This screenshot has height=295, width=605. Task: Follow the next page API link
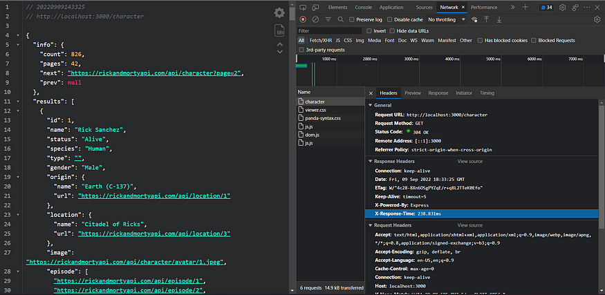click(156, 72)
